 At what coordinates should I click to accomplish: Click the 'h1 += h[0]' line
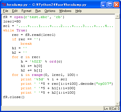coord(31,66)
